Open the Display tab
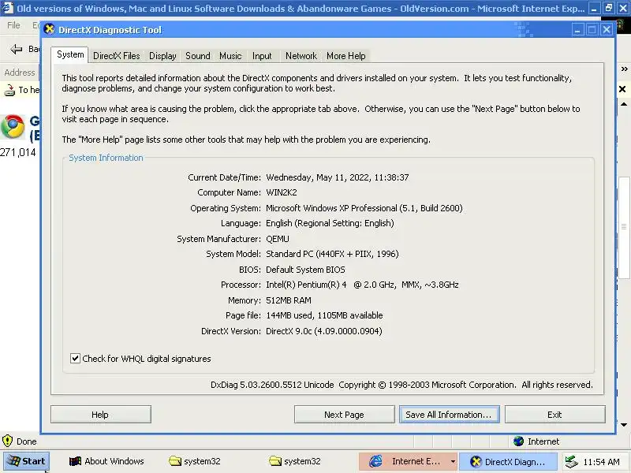 pos(162,56)
